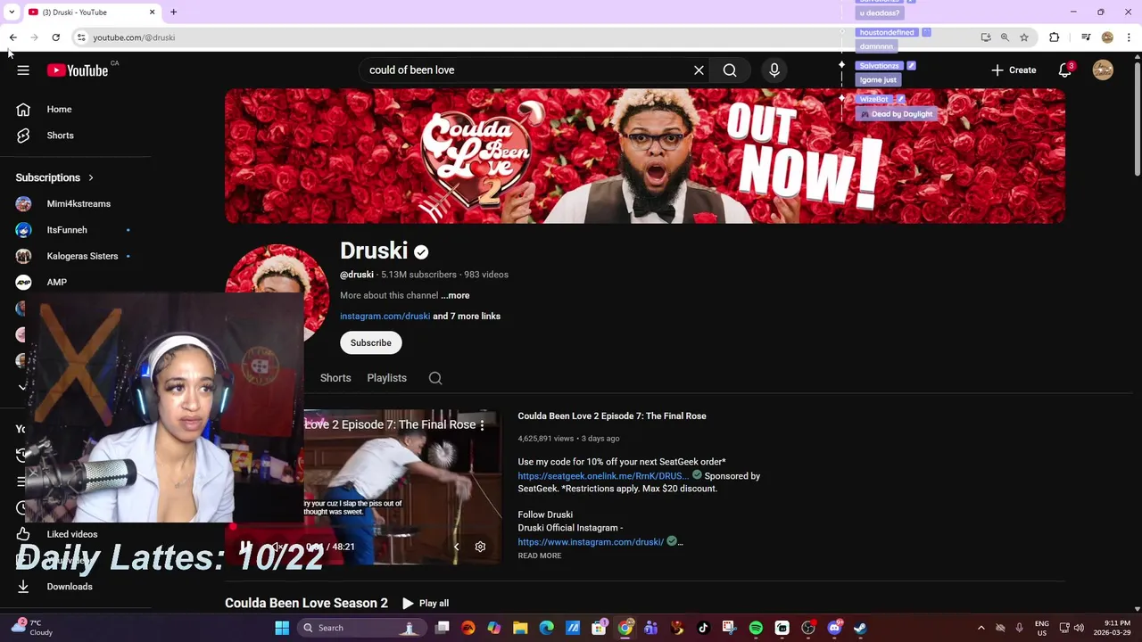
Task: Go back with the browser back arrow
Action: (12, 37)
